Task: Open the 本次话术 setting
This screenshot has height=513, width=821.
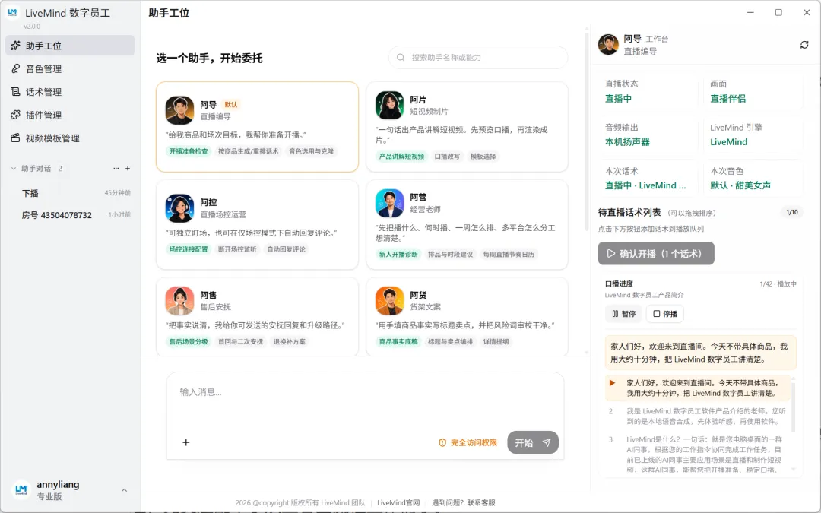Action: click(x=648, y=178)
